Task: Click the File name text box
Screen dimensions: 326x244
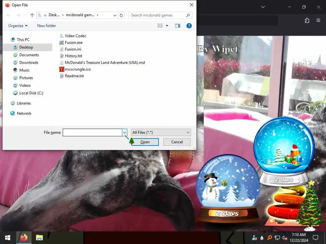Action: point(92,132)
